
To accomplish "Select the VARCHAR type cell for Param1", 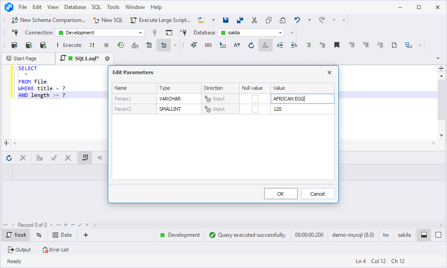I will tap(179, 99).
